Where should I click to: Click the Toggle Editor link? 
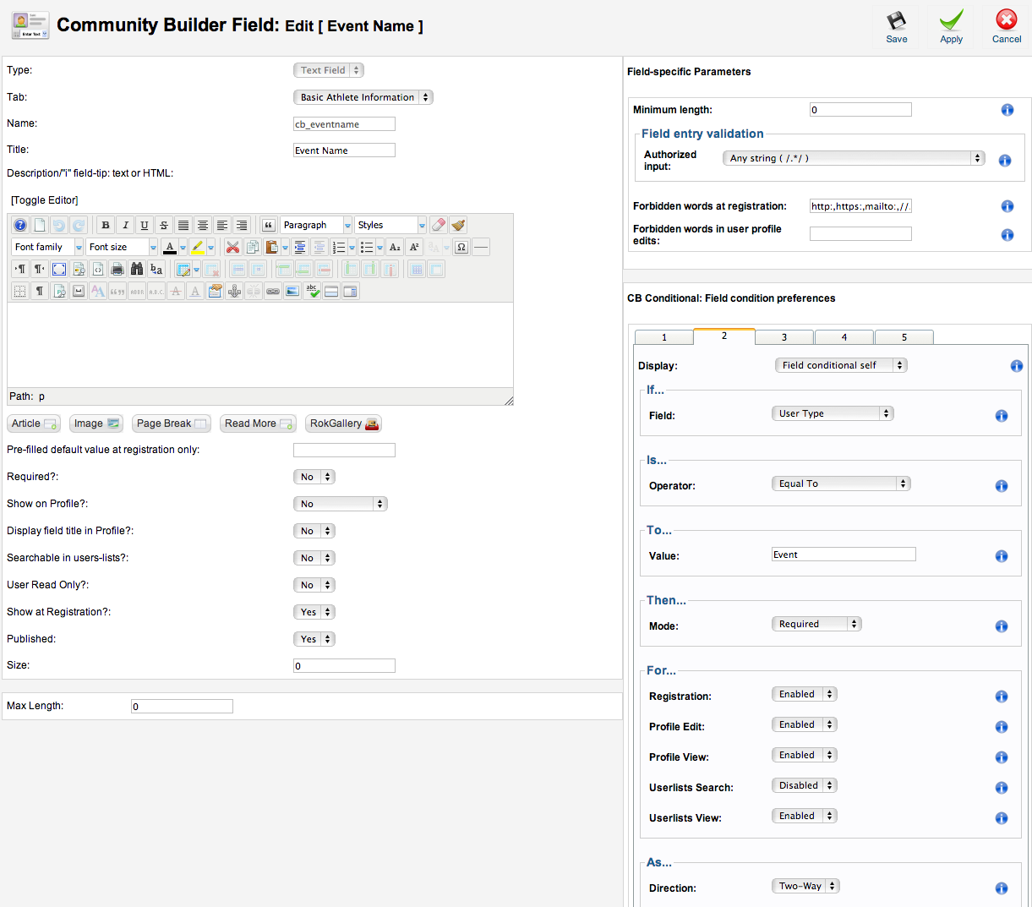45,200
